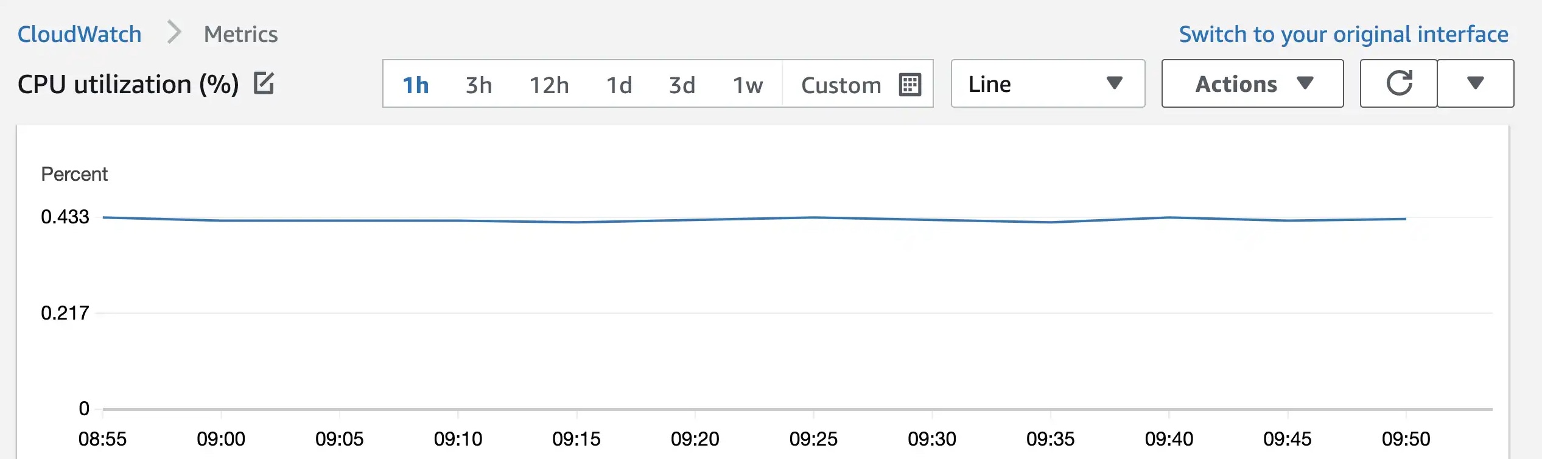Click the pencil edit icon beside CPU utilization

[x=264, y=83]
